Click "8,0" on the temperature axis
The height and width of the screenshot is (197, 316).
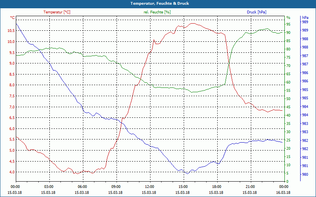[x=12, y=85]
